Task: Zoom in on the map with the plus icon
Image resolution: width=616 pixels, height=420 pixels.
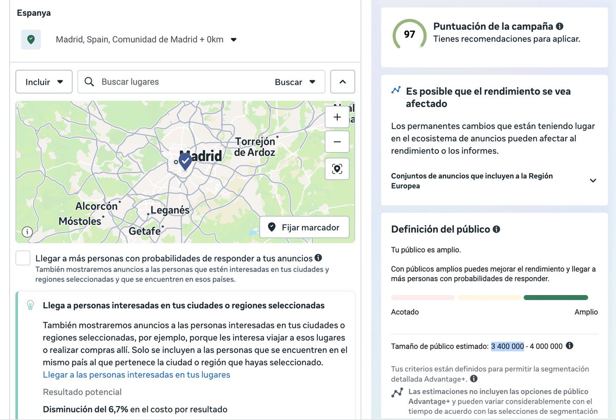Action: (x=337, y=117)
